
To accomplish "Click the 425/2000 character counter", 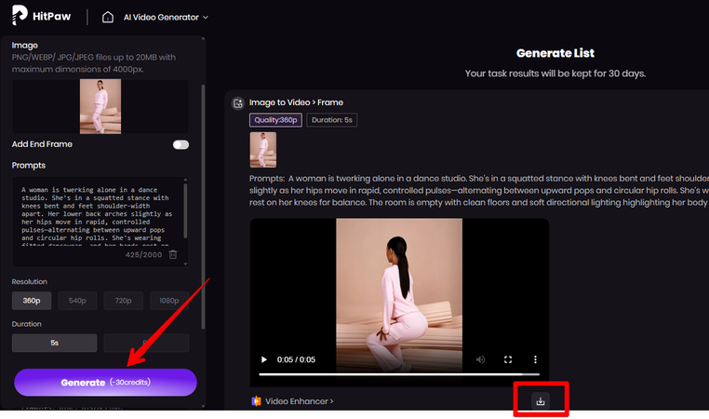I will [143, 255].
